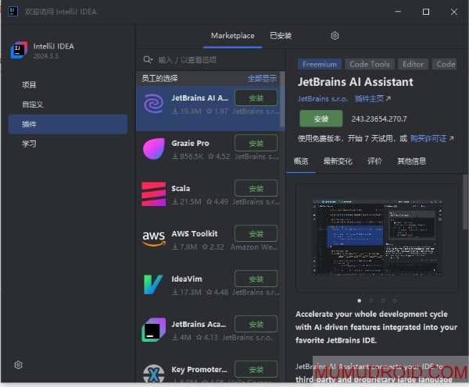Click the plugin list vertical scrollbar
This screenshot has height=387, width=469.
coord(282,99)
